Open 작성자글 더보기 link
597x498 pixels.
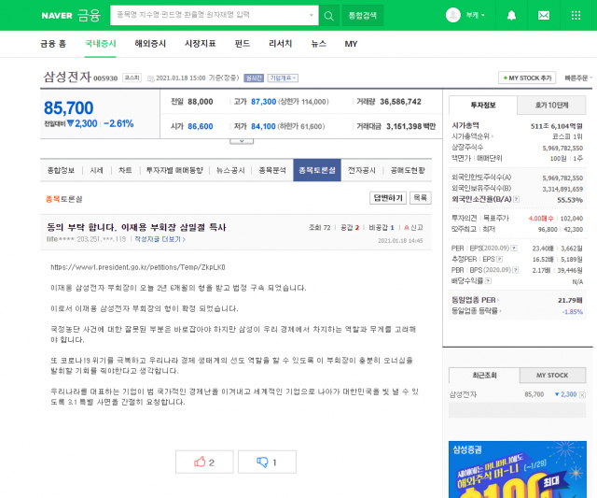point(160,239)
